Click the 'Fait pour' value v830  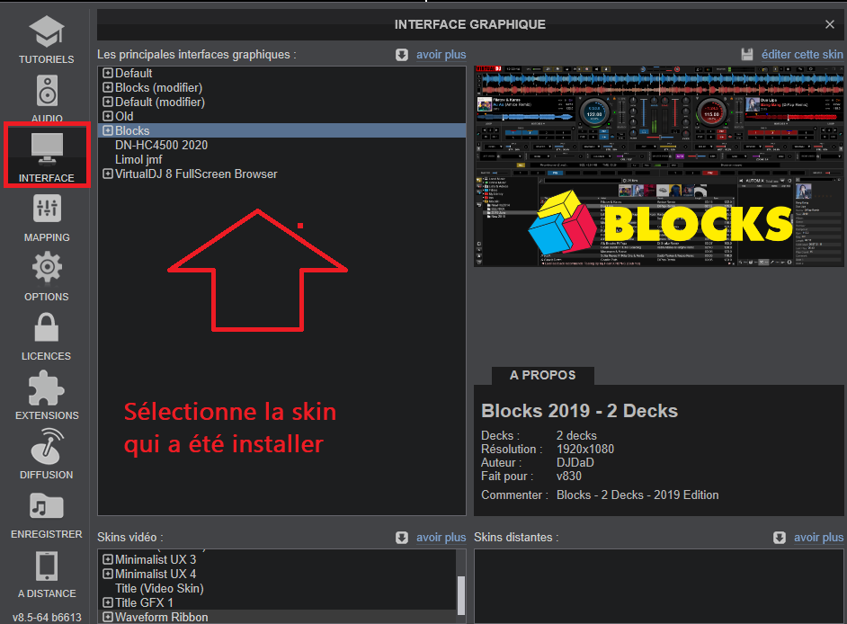569,476
